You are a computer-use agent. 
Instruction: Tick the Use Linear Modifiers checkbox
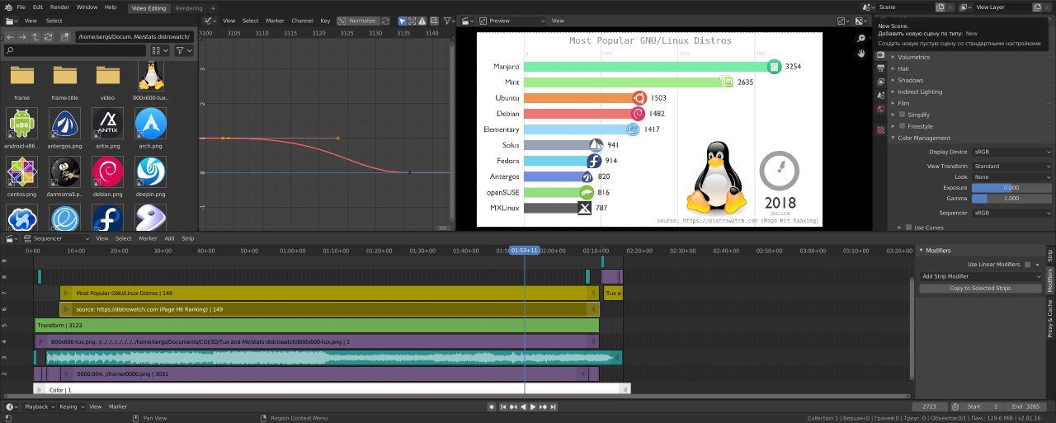click(1027, 265)
